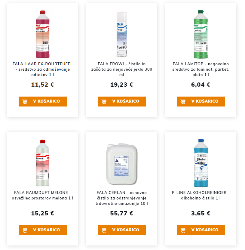View blue Alkoholreiniger bottle image

click(201, 163)
